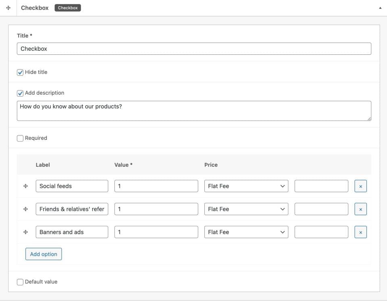Screen dimensions: 387x301
Task: Edit the Friends & relatives' refer label field
Action: [72, 209]
